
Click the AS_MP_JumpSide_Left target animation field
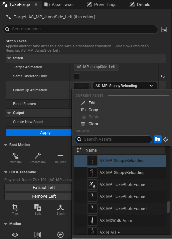click(x=96, y=67)
